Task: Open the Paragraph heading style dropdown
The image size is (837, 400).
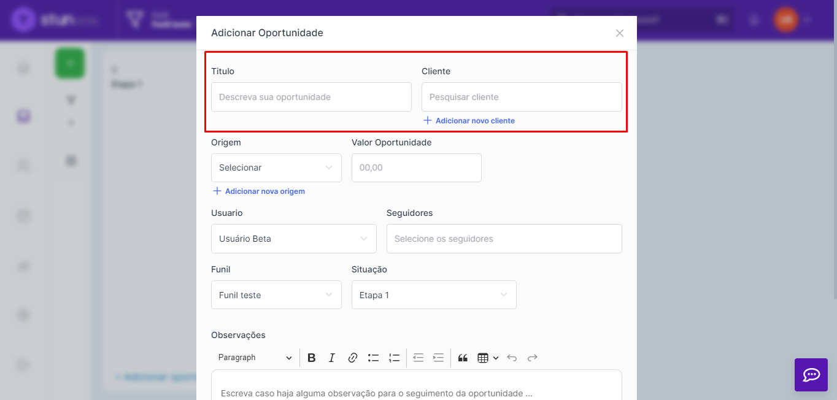Action: (255, 358)
